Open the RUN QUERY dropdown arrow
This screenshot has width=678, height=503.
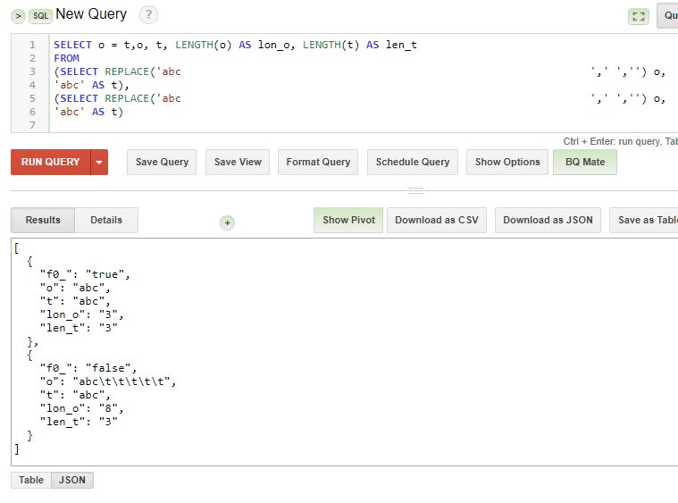(x=99, y=163)
